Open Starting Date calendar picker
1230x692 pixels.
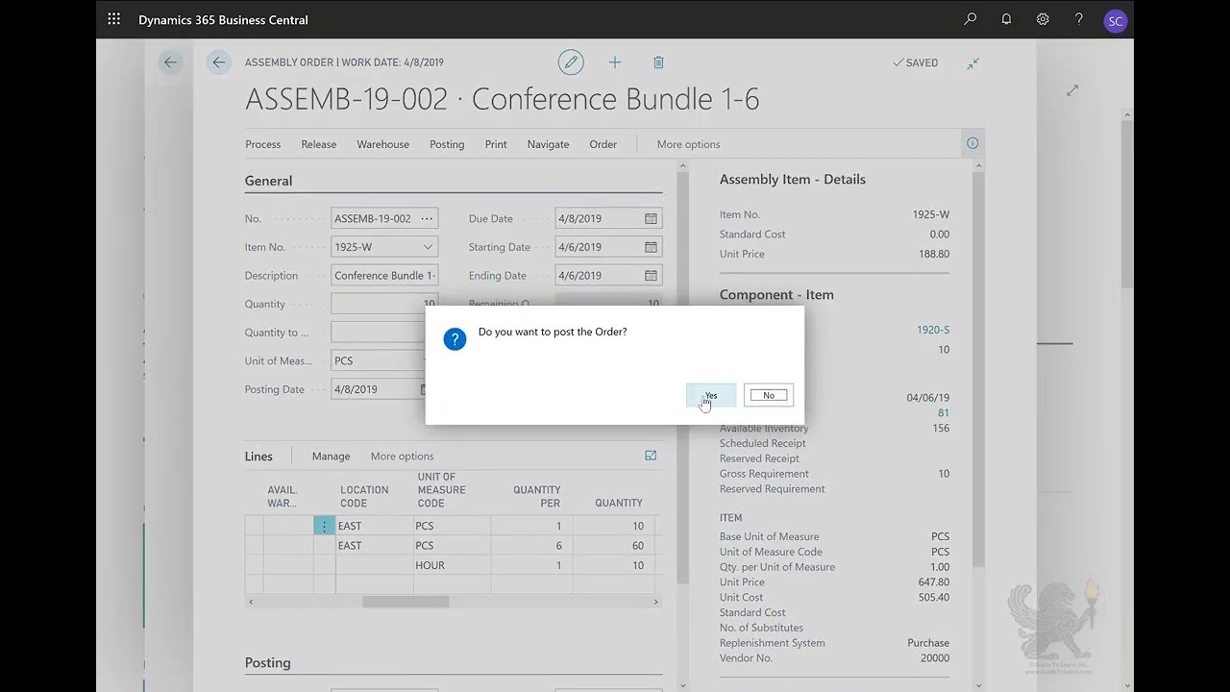(x=651, y=247)
